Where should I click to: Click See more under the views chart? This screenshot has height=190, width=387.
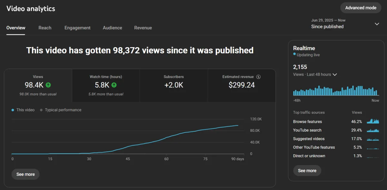[x=25, y=174]
